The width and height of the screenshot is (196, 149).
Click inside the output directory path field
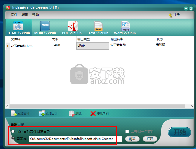click(76, 139)
